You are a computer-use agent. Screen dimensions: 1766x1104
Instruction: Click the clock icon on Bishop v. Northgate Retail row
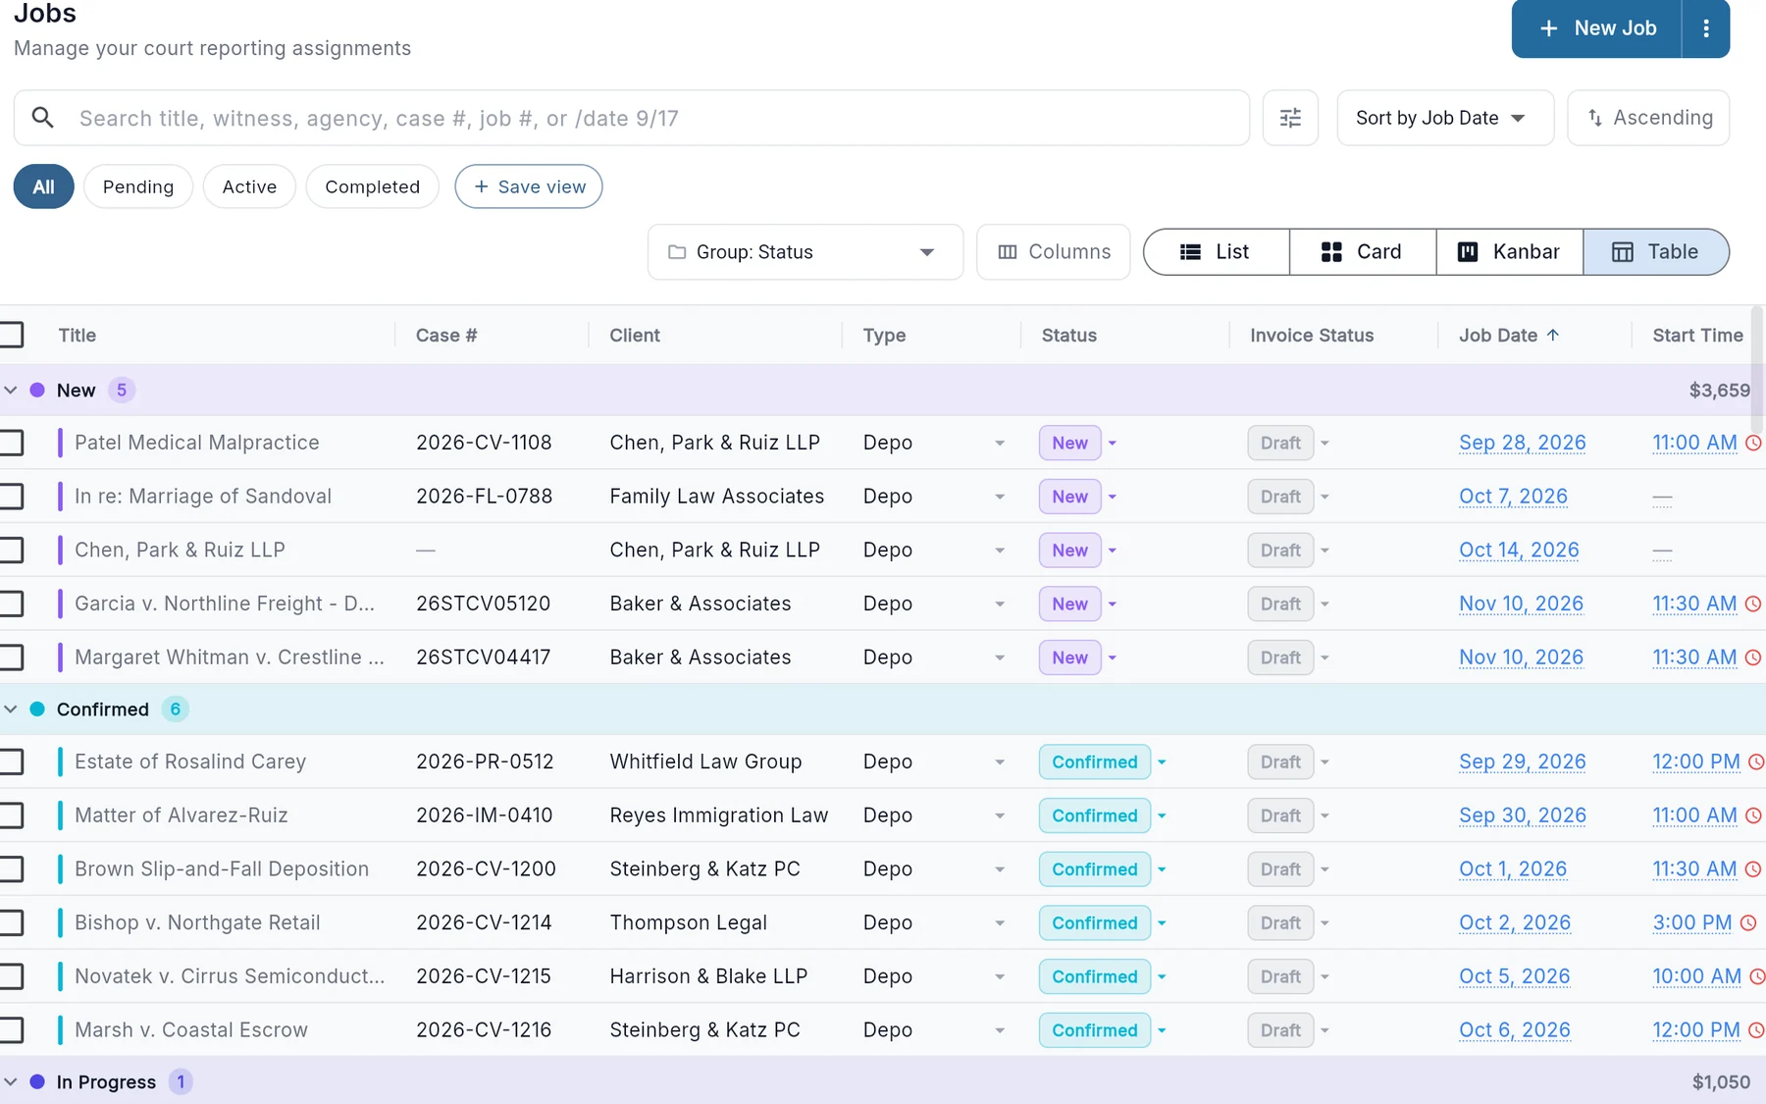click(x=1748, y=922)
